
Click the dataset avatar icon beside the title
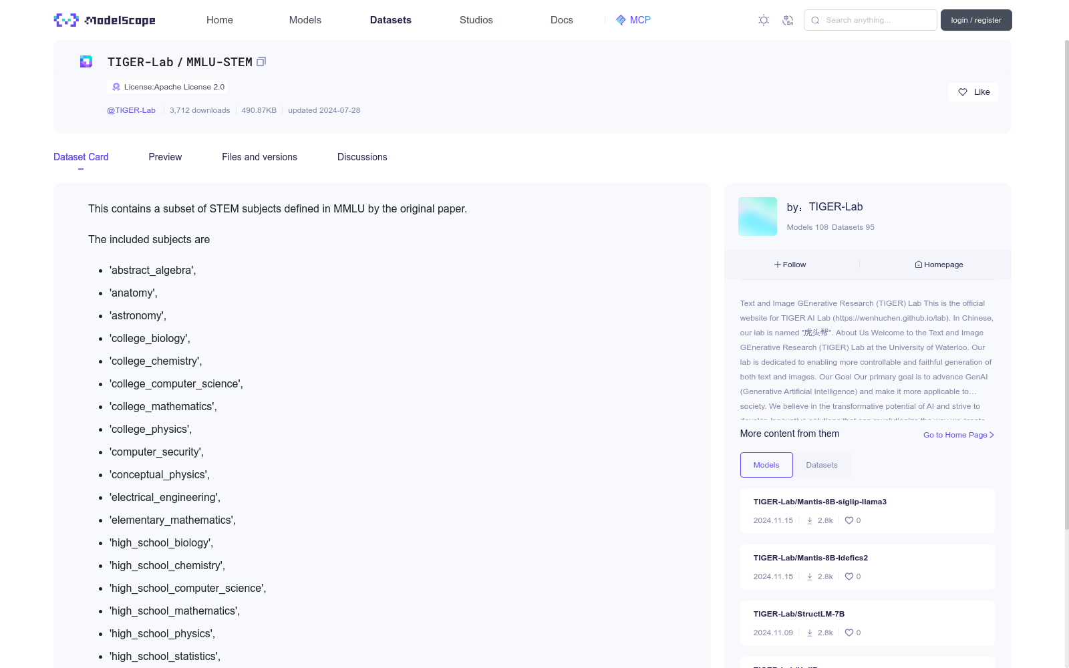tap(86, 61)
